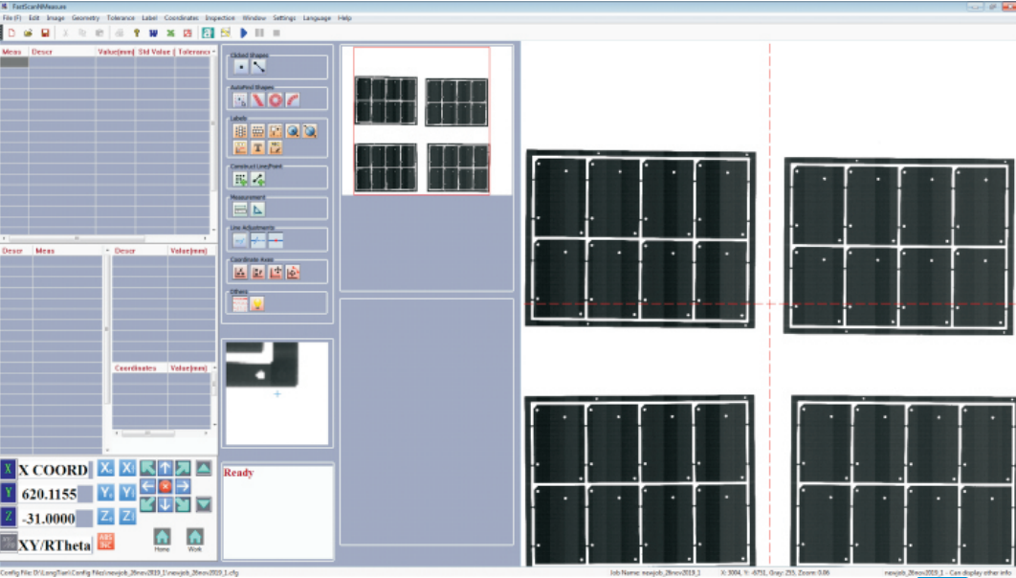Click the Work position button
The image size is (1016, 578).
[195, 539]
